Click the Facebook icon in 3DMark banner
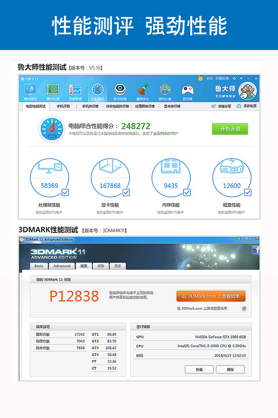The image size is (278, 418). pos(256,250)
